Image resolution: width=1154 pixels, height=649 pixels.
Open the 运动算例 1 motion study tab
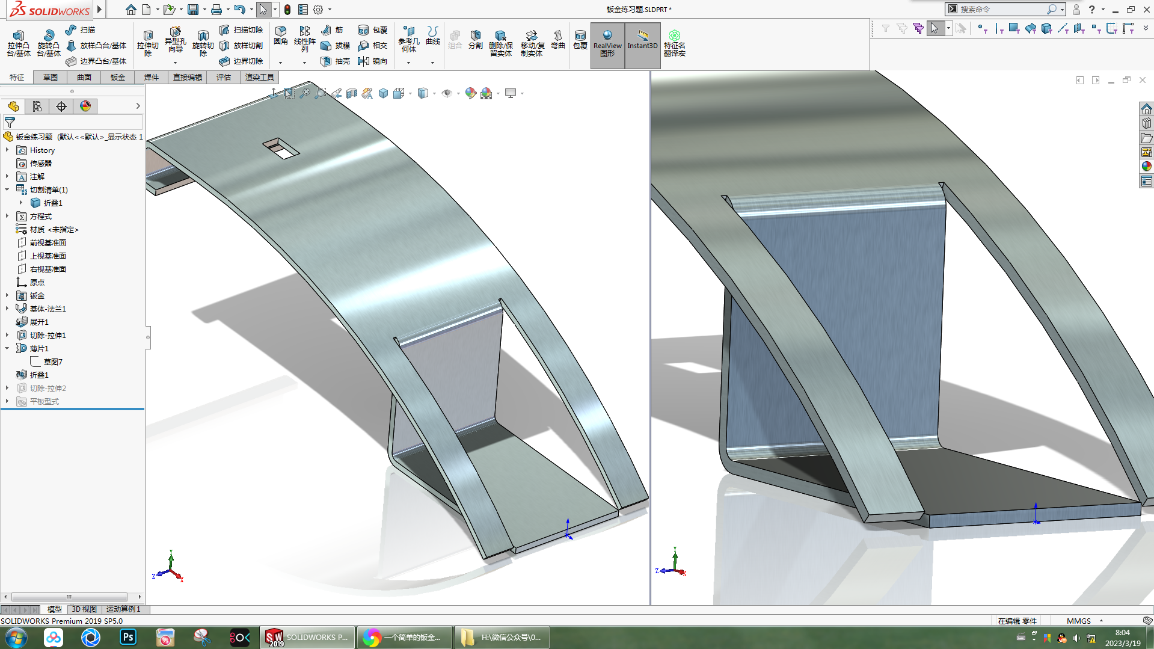pos(123,609)
